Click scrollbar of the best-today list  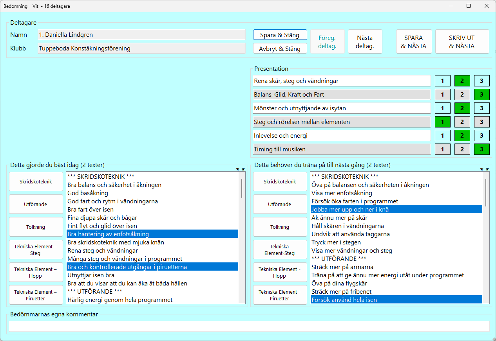[242, 238]
